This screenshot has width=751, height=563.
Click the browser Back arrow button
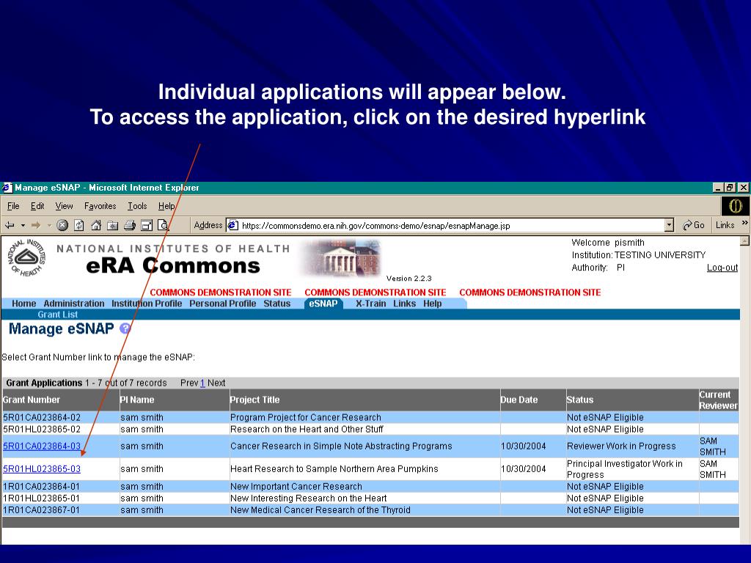(10, 225)
